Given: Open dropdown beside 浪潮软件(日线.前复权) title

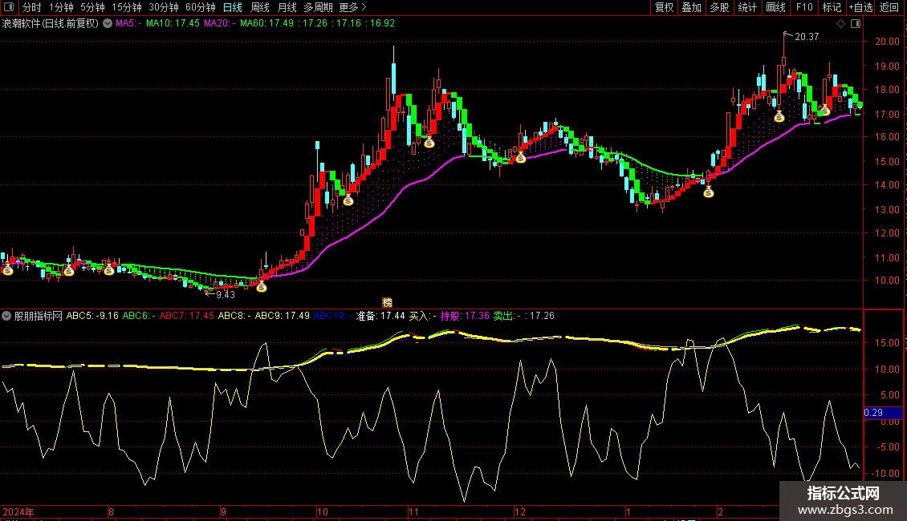Looking at the screenshot, I should pyautogui.click(x=108, y=23).
